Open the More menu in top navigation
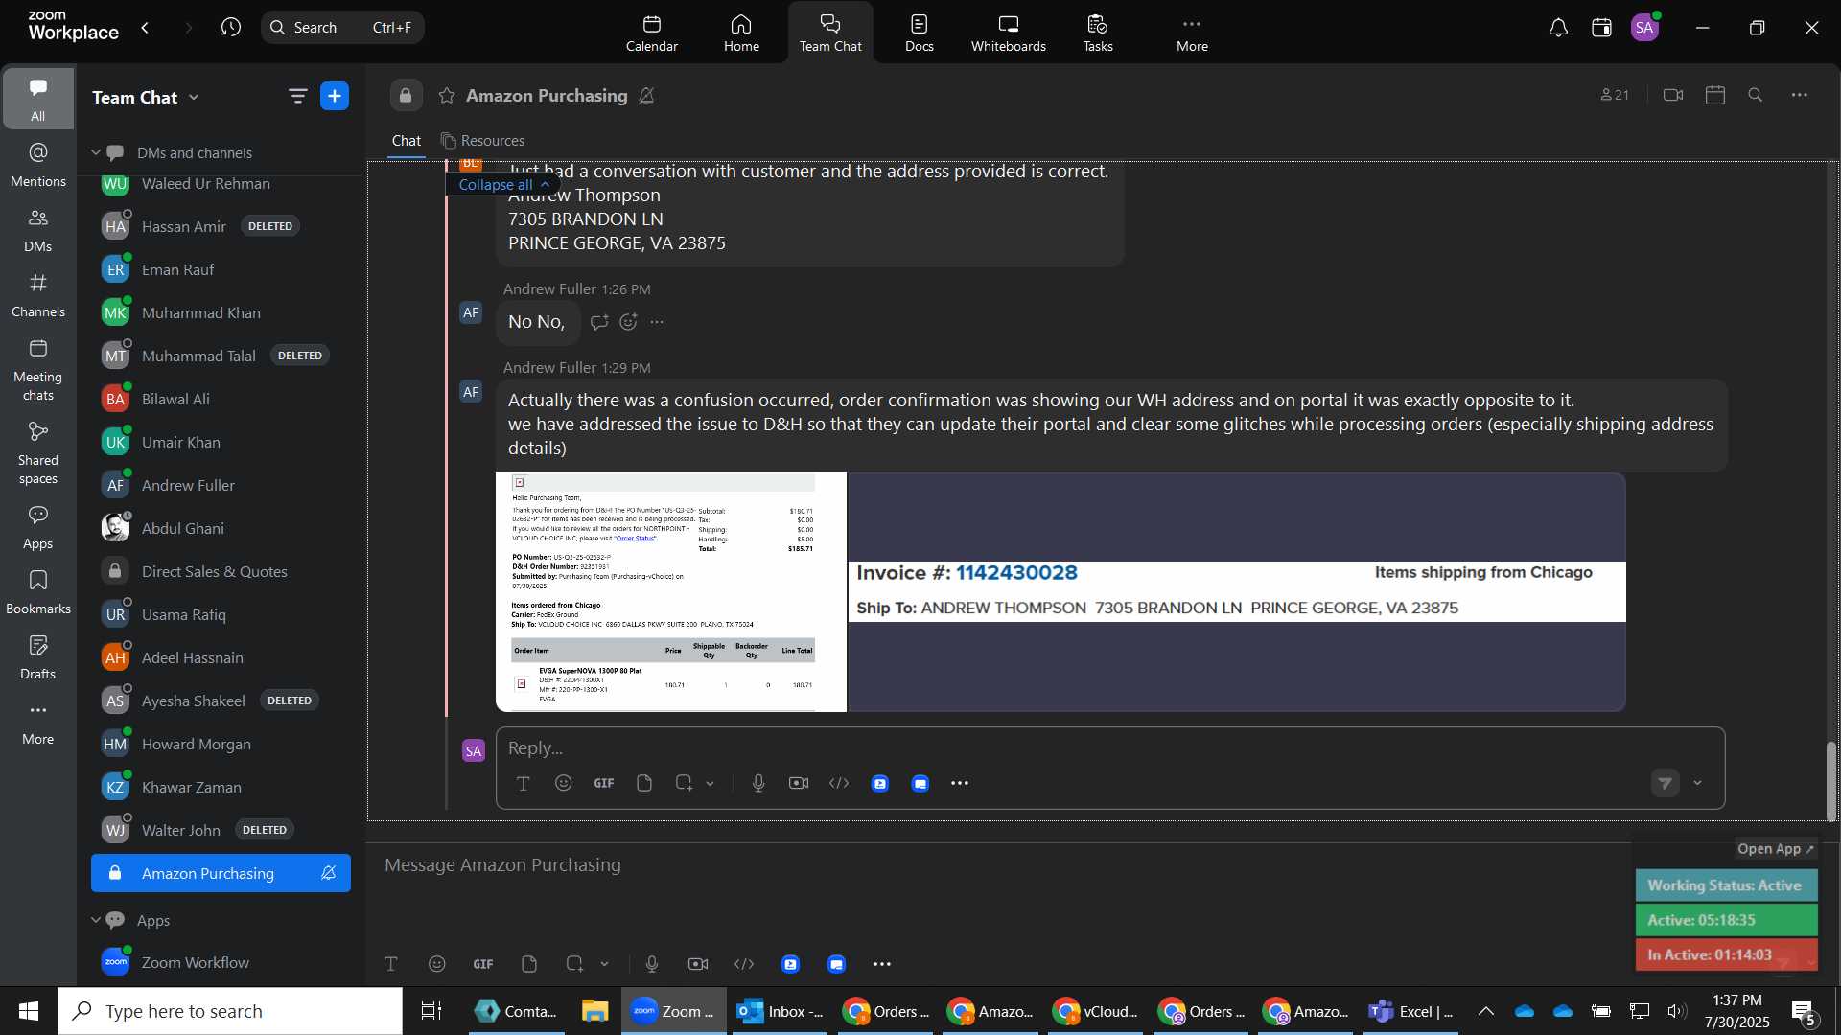The height and width of the screenshot is (1035, 1841). (x=1192, y=34)
